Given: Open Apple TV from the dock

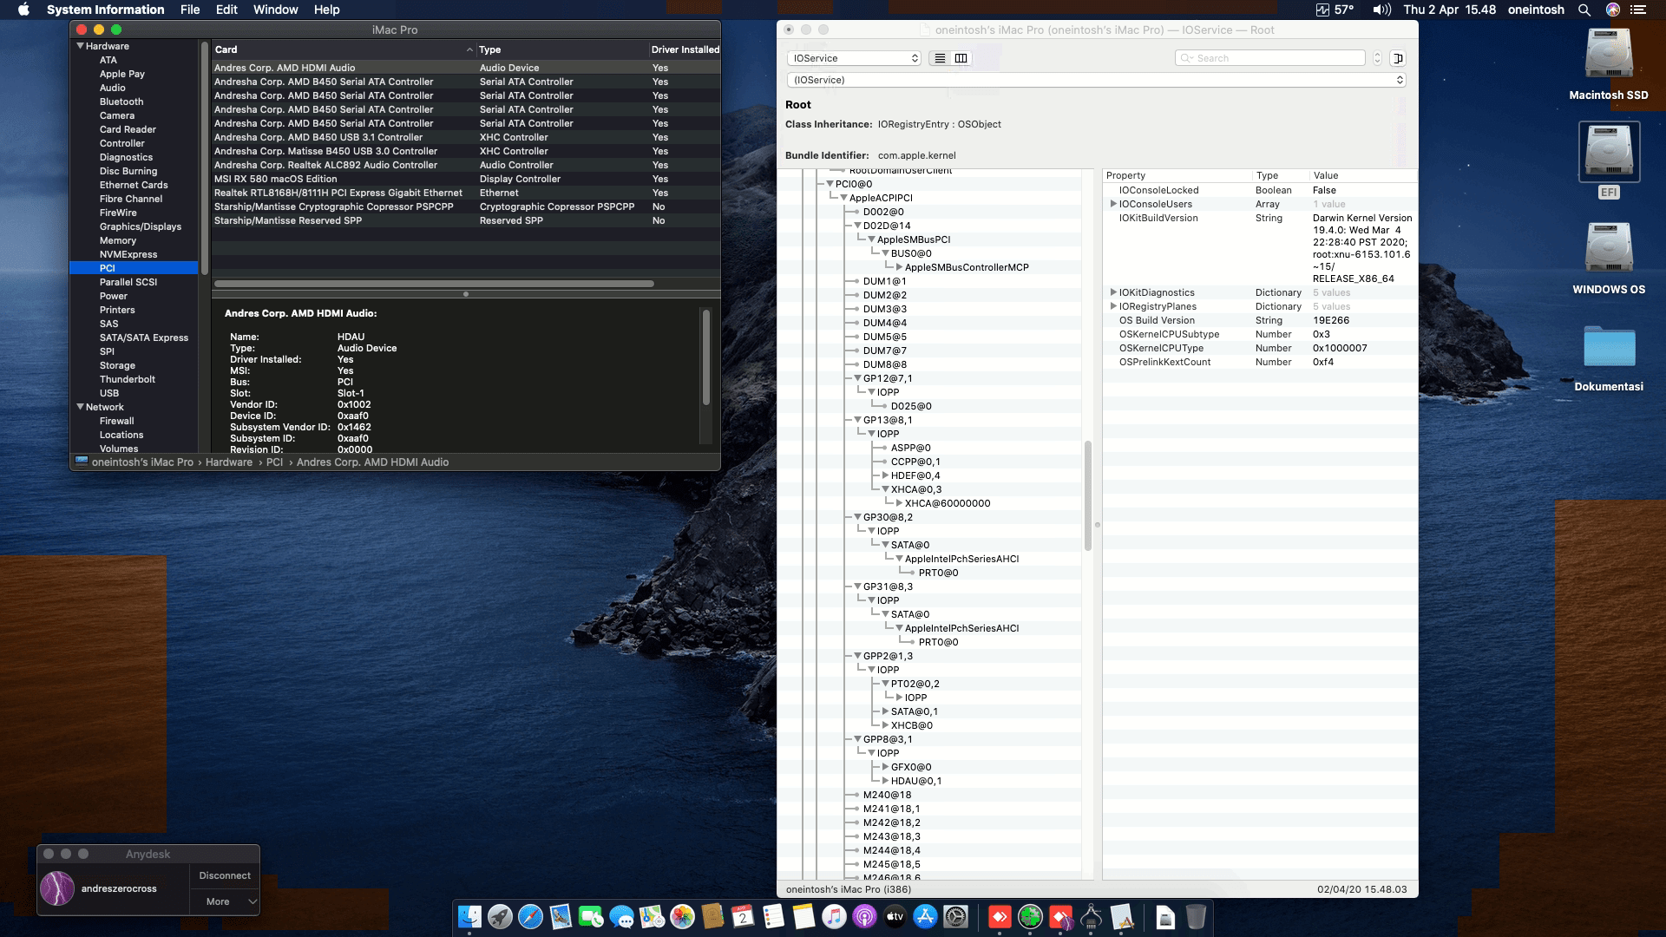Looking at the screenshot, I should (x=895, y=917).
